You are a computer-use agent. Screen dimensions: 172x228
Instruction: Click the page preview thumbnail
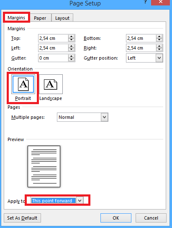click(44, 167)
